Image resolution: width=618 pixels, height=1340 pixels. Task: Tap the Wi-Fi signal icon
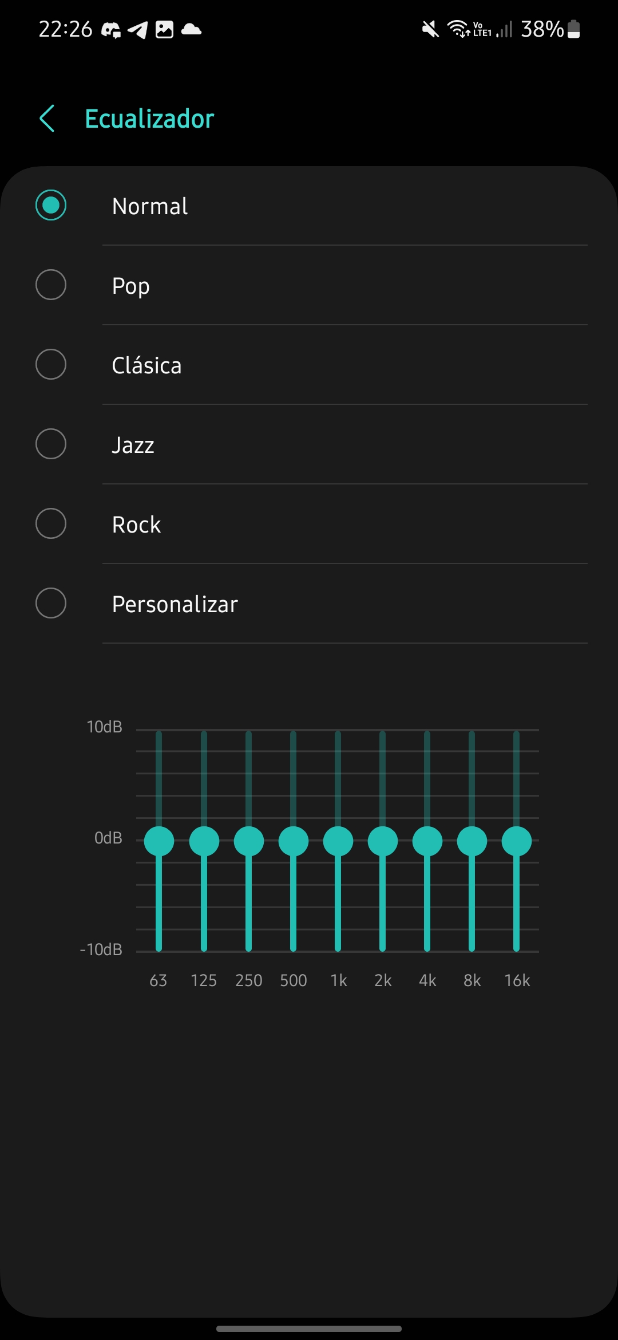pos(458,28)
